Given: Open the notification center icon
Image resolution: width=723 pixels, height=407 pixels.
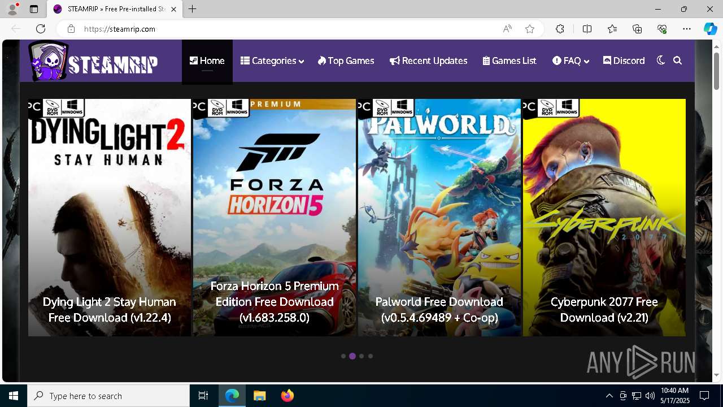Looking at the screenshot, I should [704, 396].
